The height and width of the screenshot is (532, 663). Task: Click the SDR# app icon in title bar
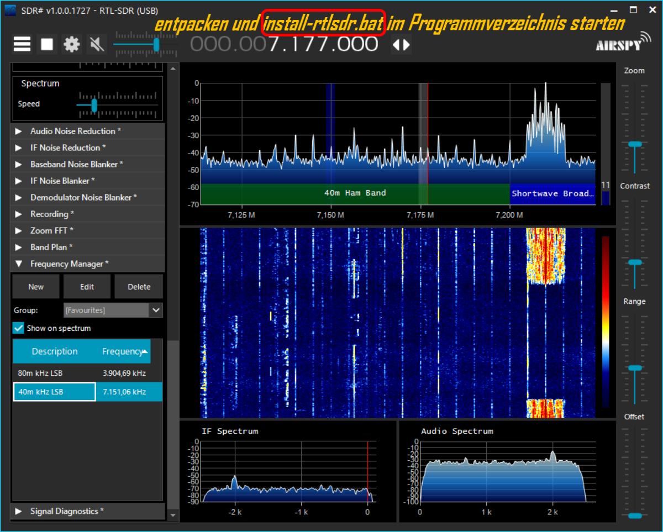pos(10,10)
